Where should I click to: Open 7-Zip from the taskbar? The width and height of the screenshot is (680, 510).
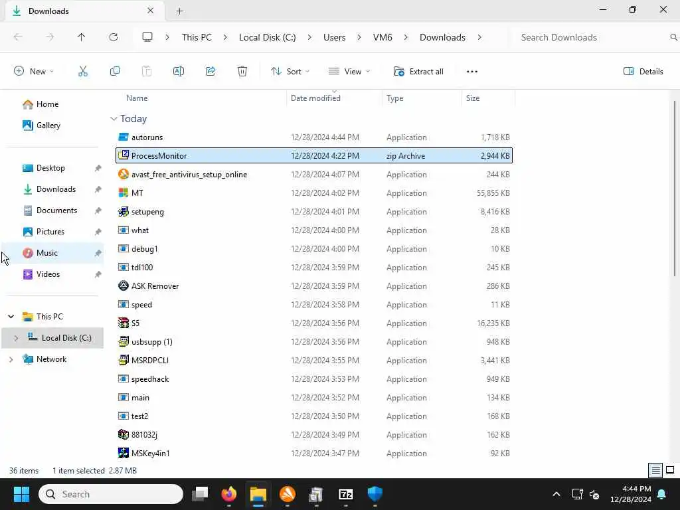pyautogui.click(x=345, y=494)
